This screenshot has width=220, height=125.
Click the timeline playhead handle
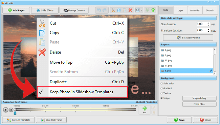tap(15, 110)
